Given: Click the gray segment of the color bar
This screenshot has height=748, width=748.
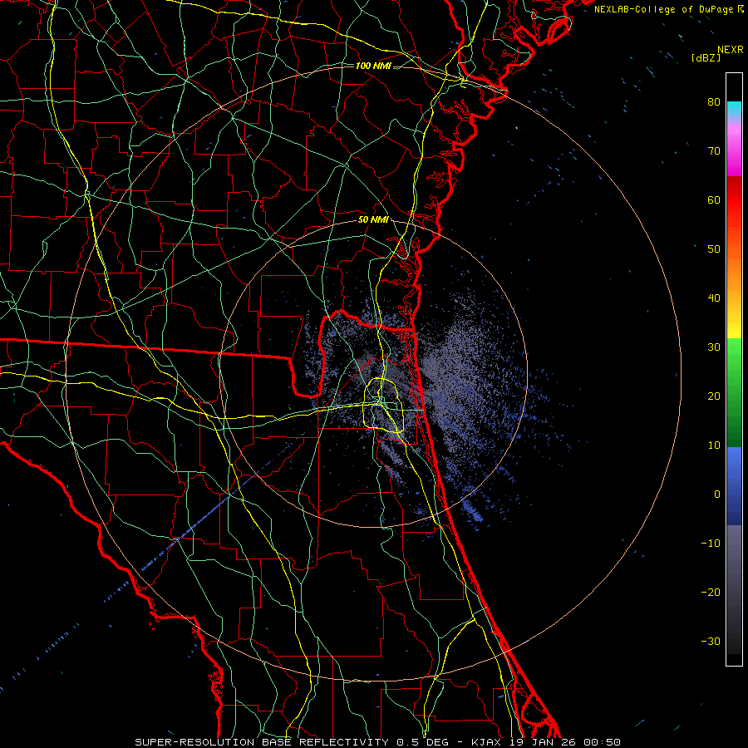Looking at the screenshot, I should pos(734,589).
